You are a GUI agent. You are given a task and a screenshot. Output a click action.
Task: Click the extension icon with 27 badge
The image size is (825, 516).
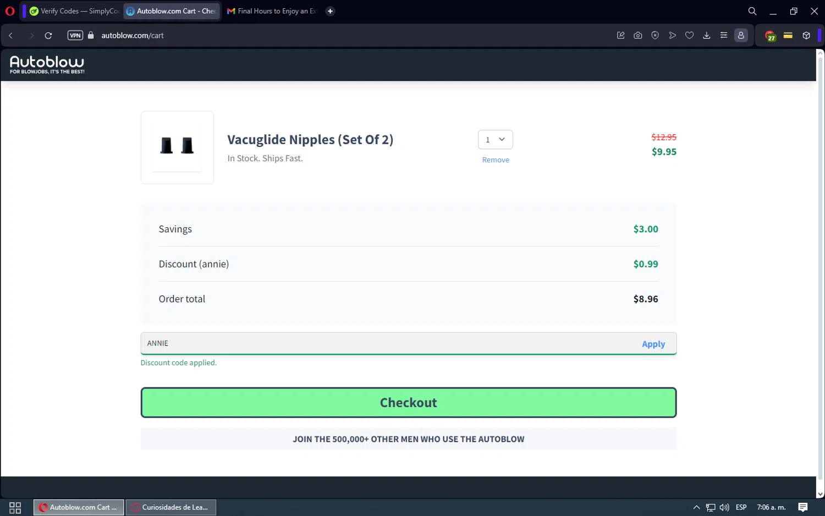(771, 36)
